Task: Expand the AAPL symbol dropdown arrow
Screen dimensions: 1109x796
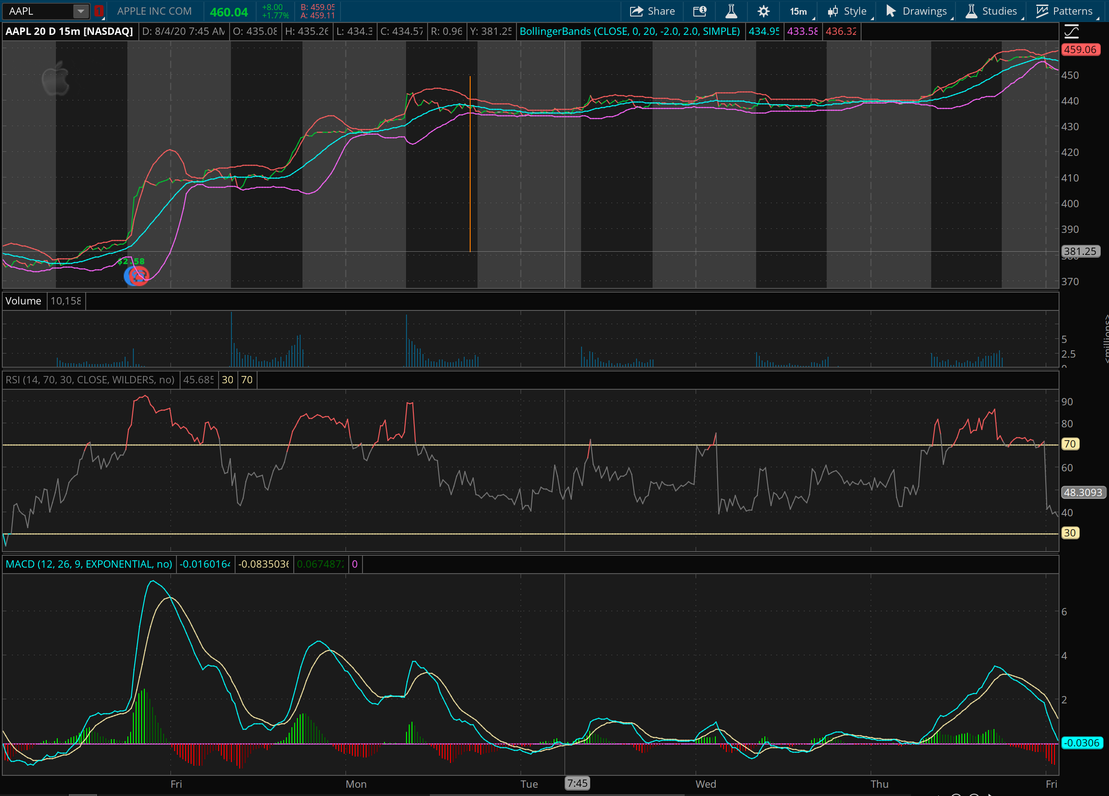Action: pos(81,11)
